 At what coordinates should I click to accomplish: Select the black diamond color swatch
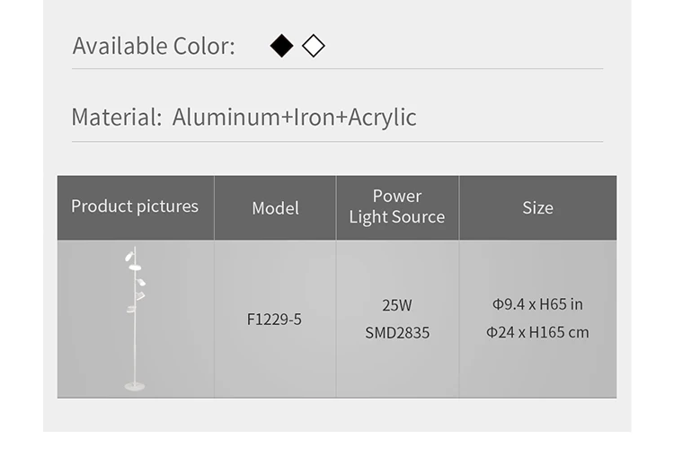coord(282,46)
